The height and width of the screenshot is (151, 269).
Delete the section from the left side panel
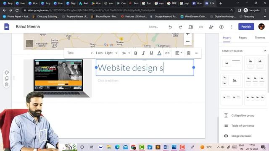tap(7, 84)
